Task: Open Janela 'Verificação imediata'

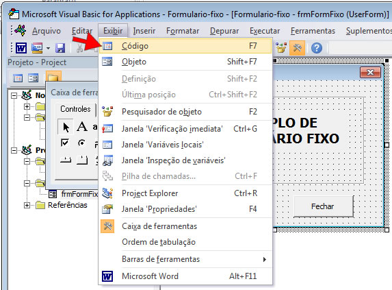Action: pos(185,129)
